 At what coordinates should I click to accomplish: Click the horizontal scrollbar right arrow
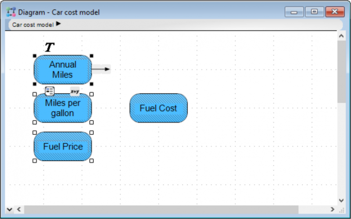coord(333,209)
